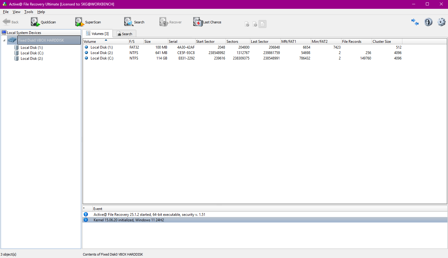
Task: Sort by the F/S column header
Action: tap(136, 41)
